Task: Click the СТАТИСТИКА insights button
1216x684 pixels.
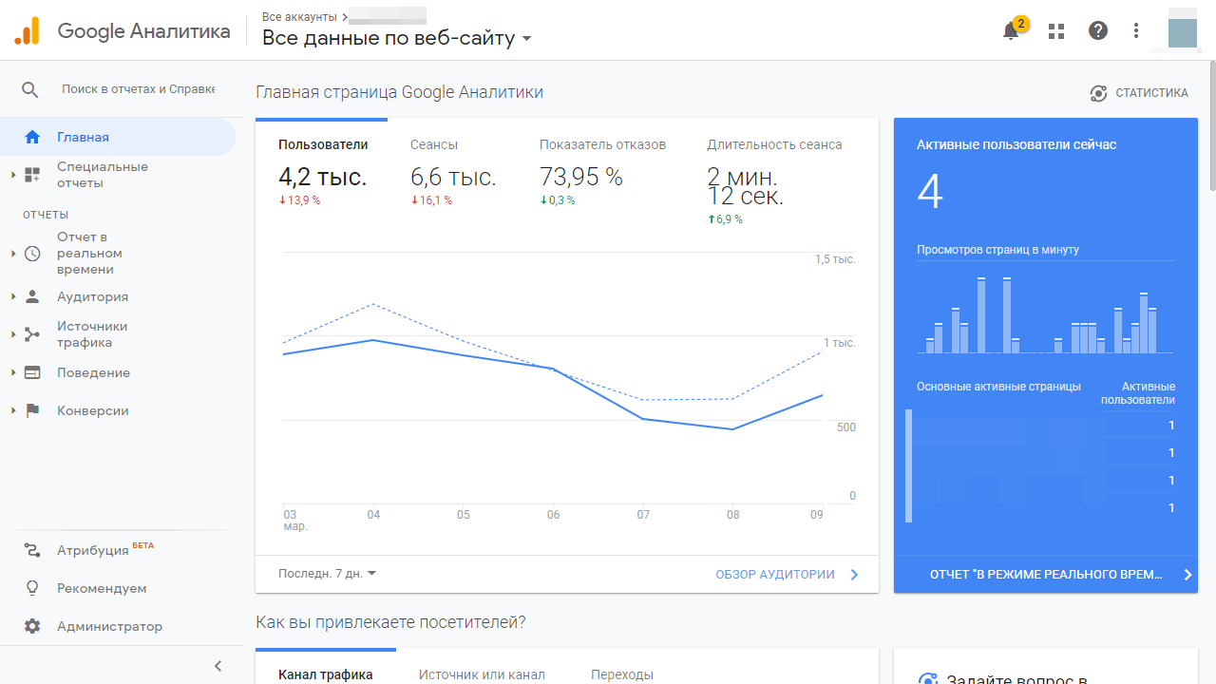Action: [x=1139, y=93]
